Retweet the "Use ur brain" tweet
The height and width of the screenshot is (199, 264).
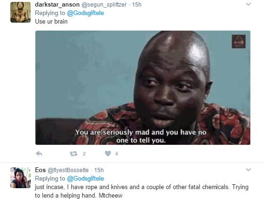74,154
